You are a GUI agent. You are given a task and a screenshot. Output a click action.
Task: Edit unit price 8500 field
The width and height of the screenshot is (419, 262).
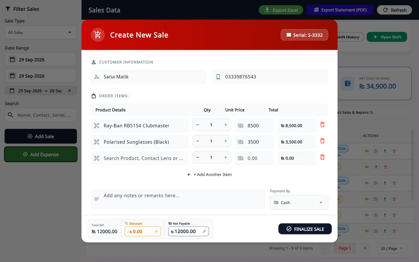click(x=254, y=126)
